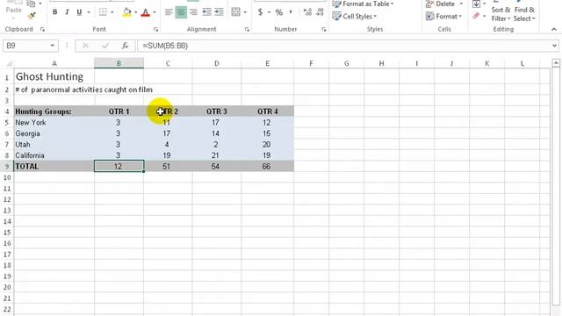Toggle bold formatting
Viewport: 562px width, 316px height.
[x=54, y=12]
